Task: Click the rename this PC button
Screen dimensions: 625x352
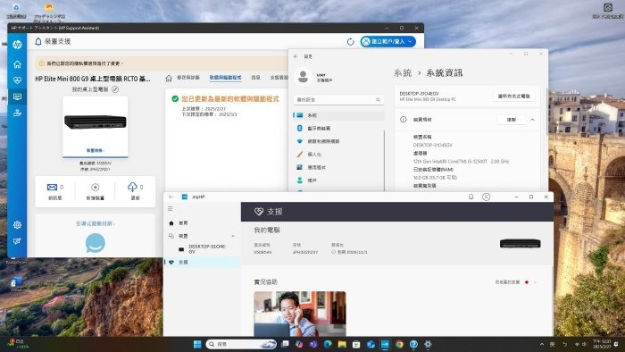Action: [x=513, y=96]
